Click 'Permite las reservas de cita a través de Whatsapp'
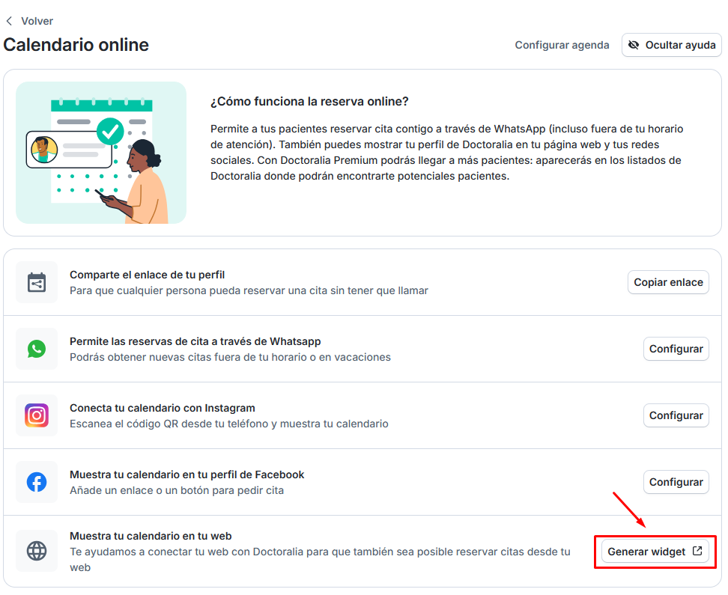This screenshot has height=595, width=728. pos(195,341)
